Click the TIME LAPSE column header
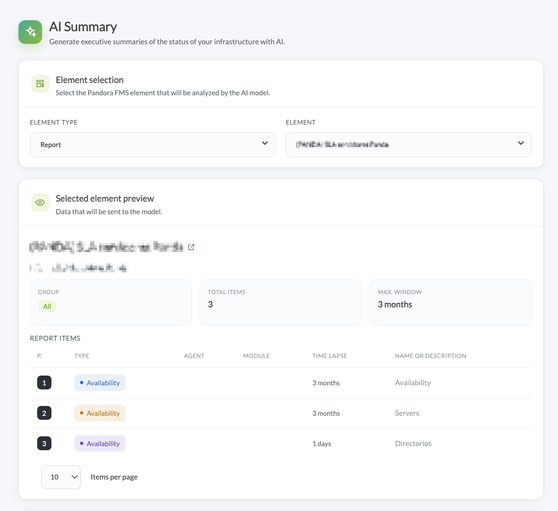The image size is (558, 511). [x=330, y=356]
